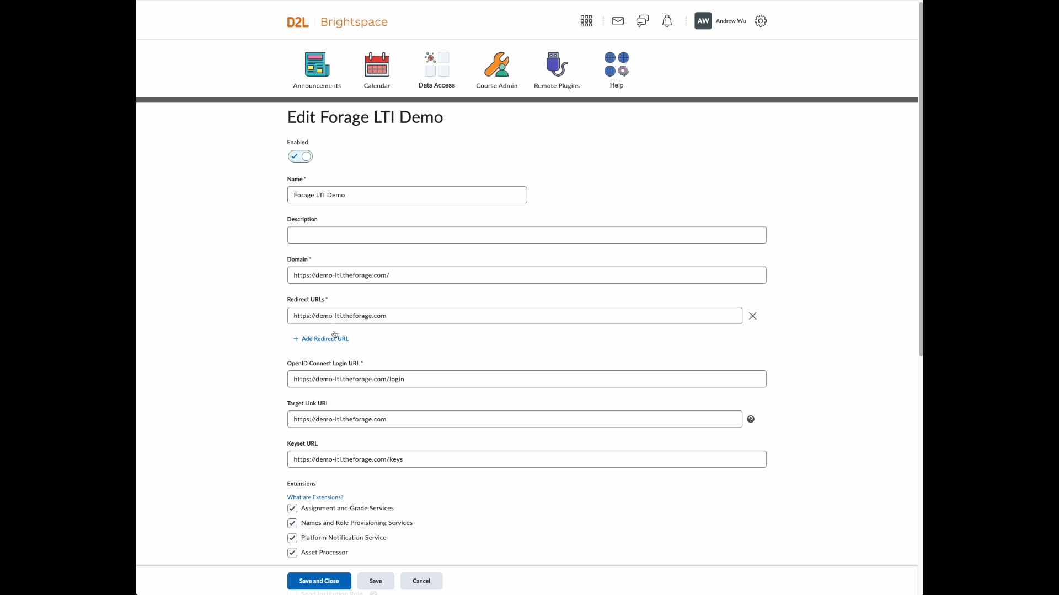This screenshot has width=1059, height=595.
Task: Open Remote Plugins in navbar
Action: [x=557, y=70]
